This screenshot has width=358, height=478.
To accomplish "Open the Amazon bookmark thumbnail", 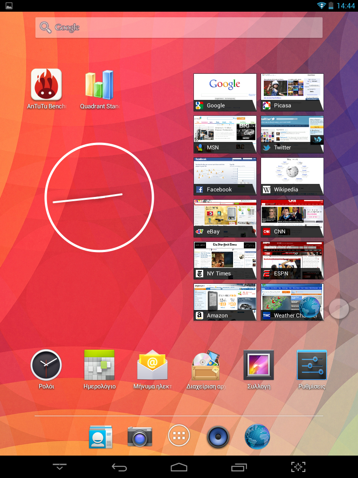I will coord(225,302).
